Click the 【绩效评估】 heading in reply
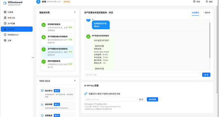Viewport: 219px width, 117px height. 99,69
